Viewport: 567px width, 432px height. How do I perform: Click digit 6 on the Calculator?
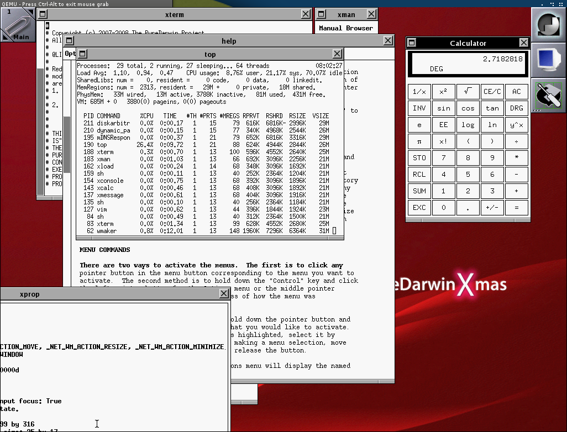tap(492, 175)
